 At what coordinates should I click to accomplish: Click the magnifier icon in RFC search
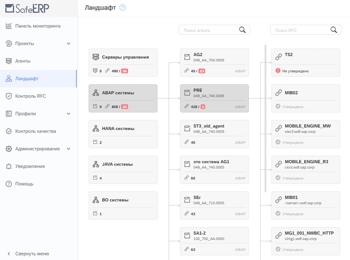(x=334, y=30)
